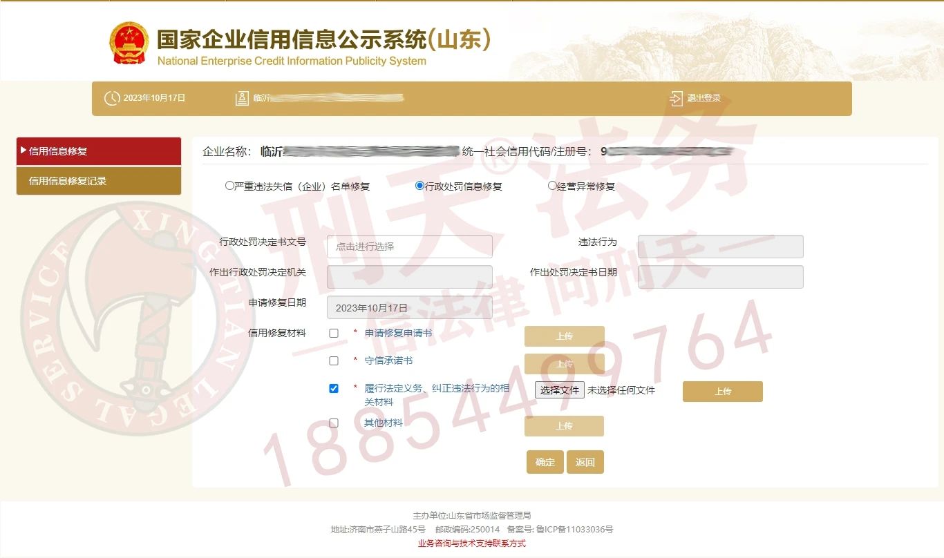Open 信用信息修复记录 in the sidebar

coord(99,181)
